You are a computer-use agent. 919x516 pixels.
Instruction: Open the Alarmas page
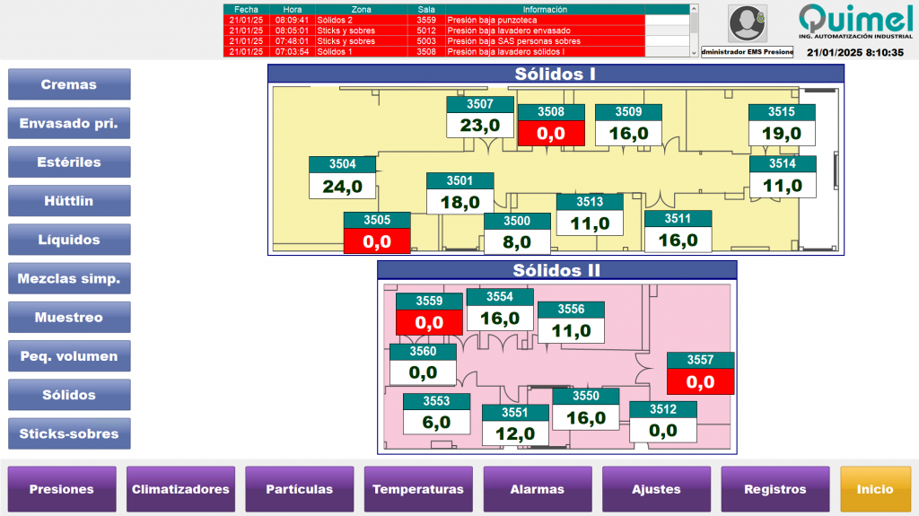[537, 489]
